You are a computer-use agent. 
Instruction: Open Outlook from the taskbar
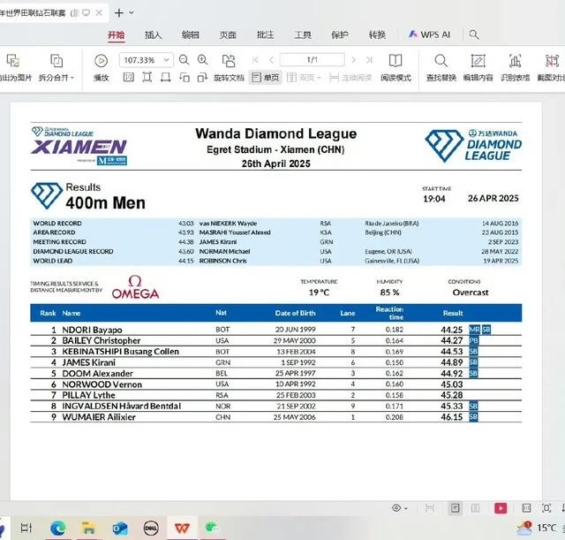[120, 529]
